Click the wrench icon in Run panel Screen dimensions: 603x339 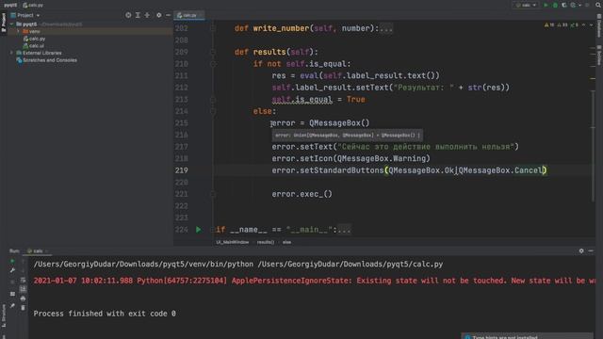pyautogui.click(x=12, y=270)
